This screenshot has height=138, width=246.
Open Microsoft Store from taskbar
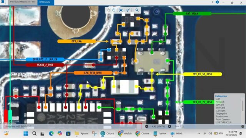point(68,133)
